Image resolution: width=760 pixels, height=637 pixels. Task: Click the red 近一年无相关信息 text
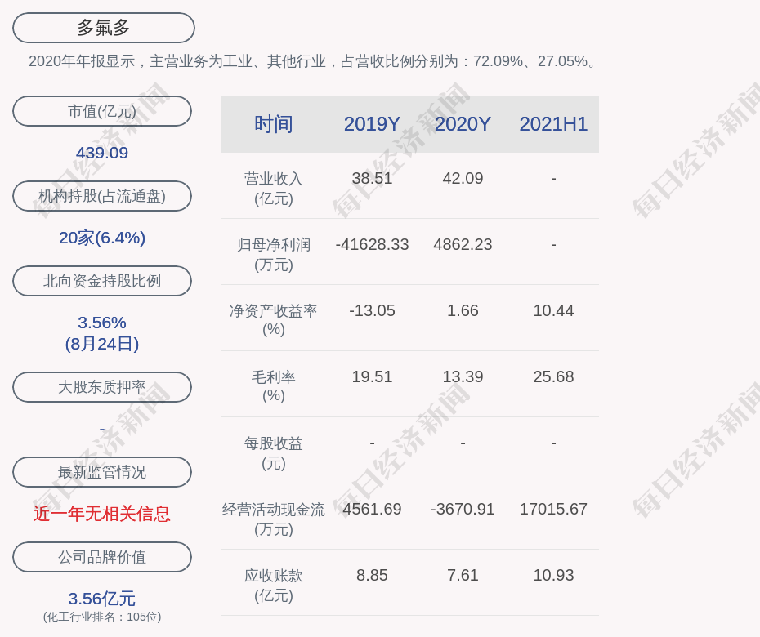[x=102, y=514]
